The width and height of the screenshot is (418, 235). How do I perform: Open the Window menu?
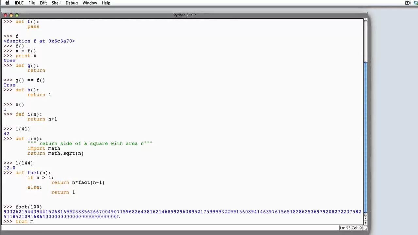[90, 3]
